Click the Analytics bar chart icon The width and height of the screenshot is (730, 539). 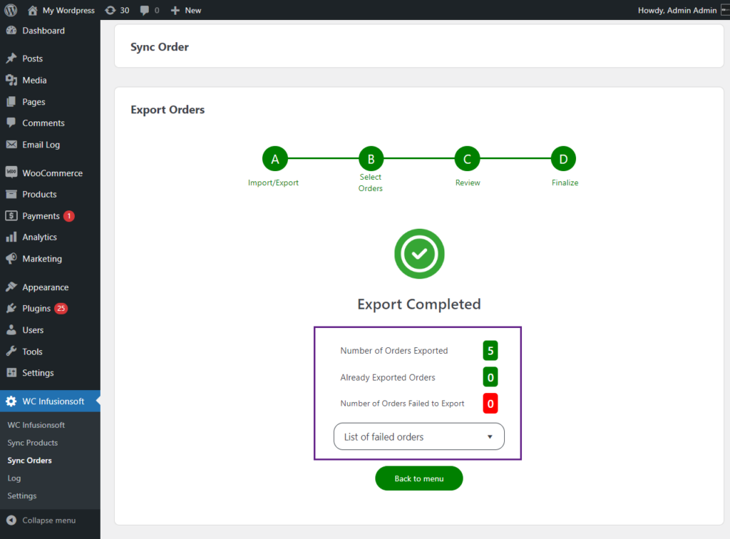point(11,237)
